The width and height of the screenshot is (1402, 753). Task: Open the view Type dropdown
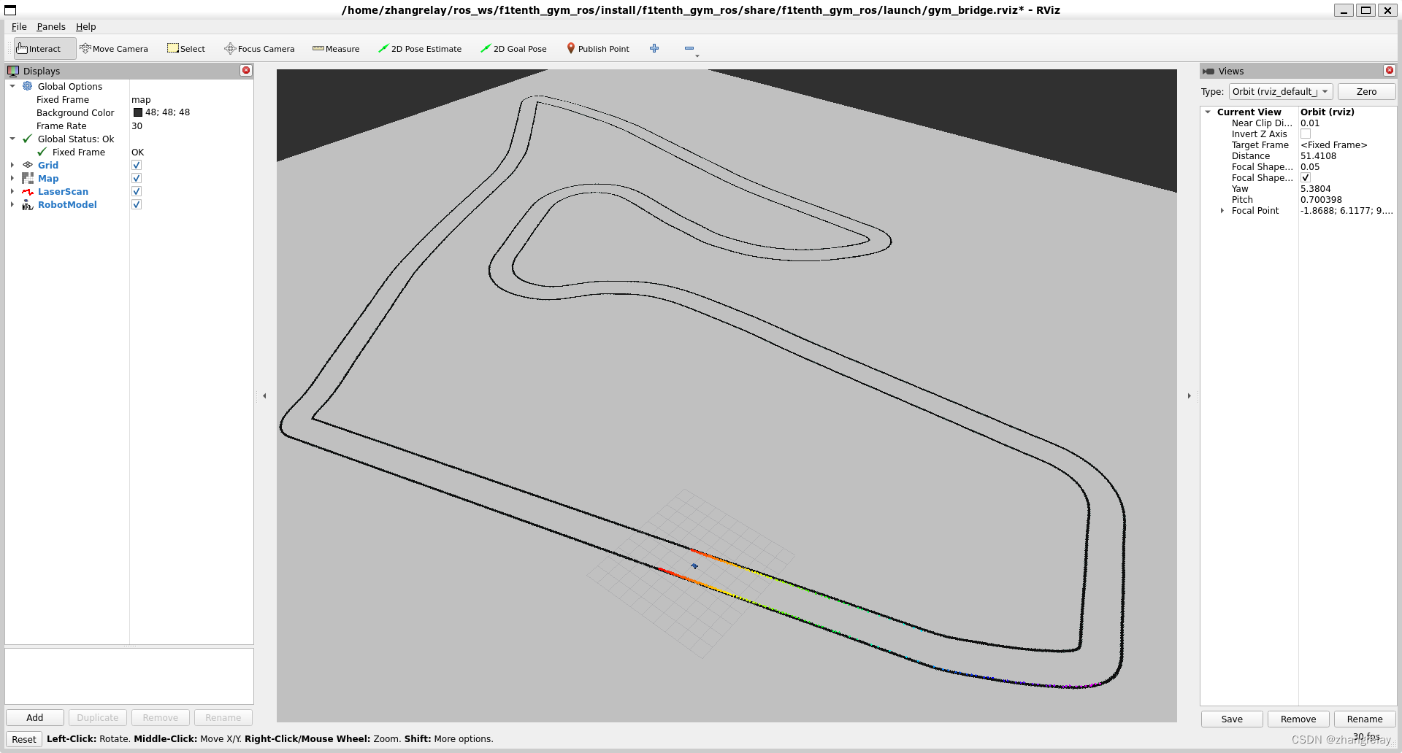[1281, 92]
